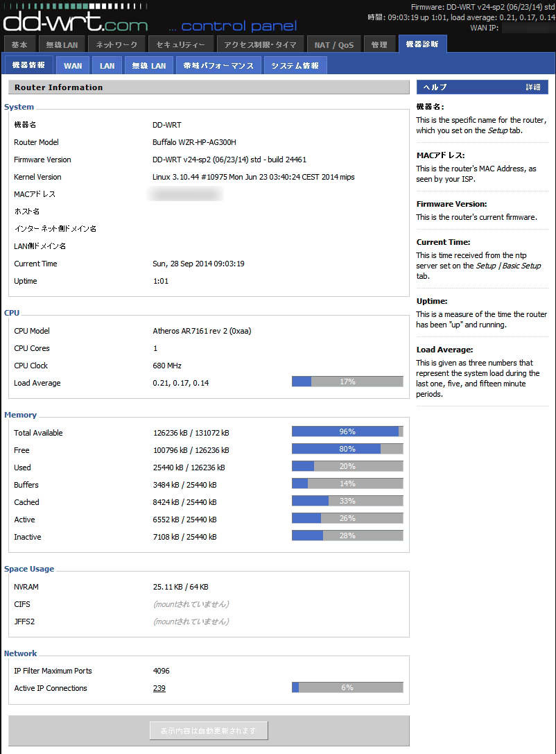Viewport: 556px width, 754px height.
Task: Open the アクセス制限・タイマ tab
Action: [x=260, y=44]
